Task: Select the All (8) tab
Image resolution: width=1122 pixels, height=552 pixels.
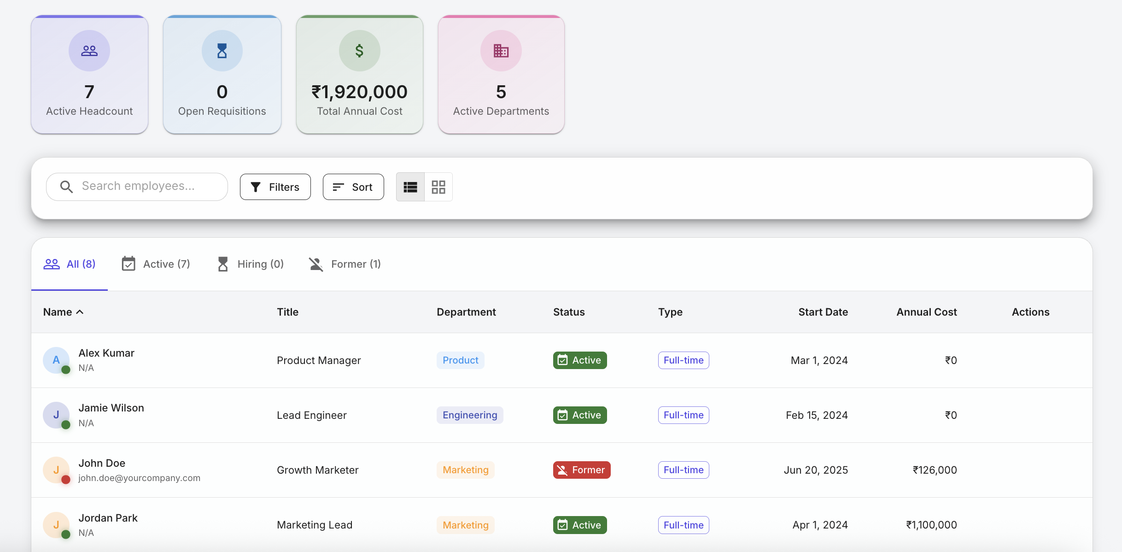Action: 70,264
